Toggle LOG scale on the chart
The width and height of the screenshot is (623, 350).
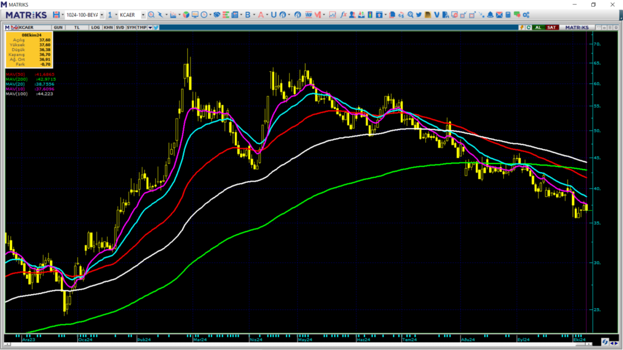[96, 27]
